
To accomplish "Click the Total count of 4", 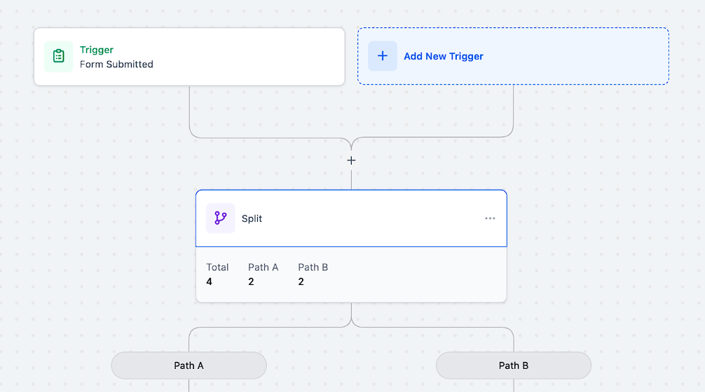I will tap(209, 281).
